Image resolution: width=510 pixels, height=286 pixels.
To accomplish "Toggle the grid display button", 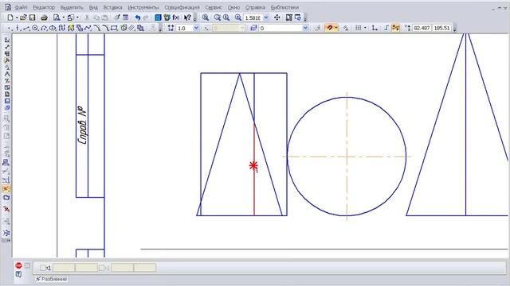I will coord(358,29).
